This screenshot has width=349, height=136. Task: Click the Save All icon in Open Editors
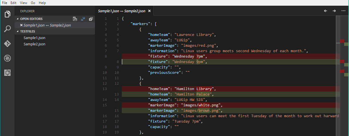[83, 19]
